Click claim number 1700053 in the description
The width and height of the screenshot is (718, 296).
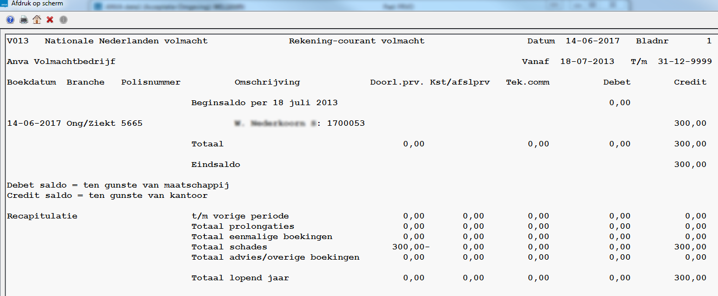345,124
